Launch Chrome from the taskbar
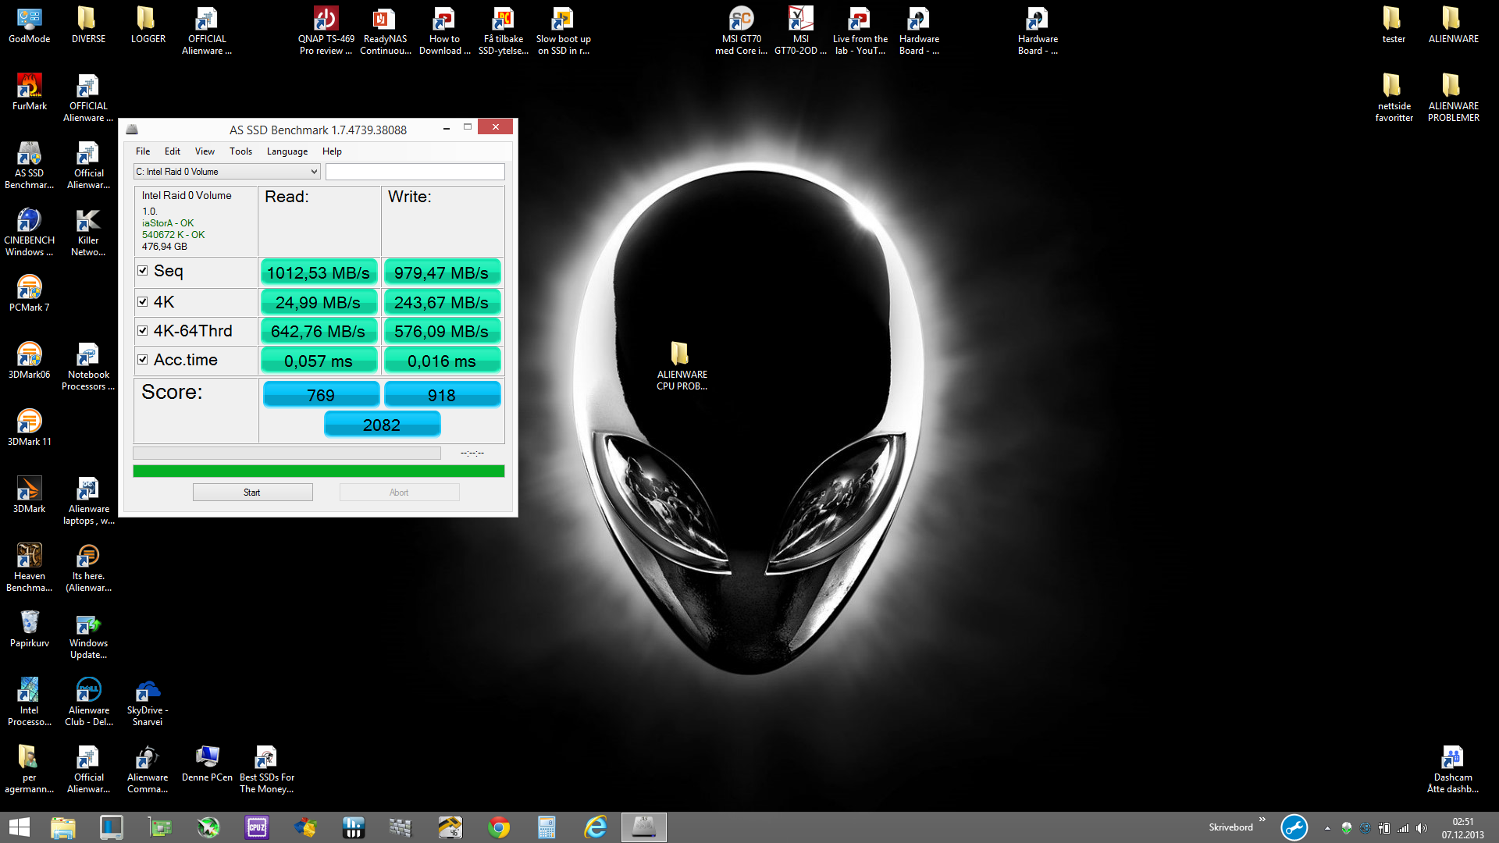 pos(499,827)
